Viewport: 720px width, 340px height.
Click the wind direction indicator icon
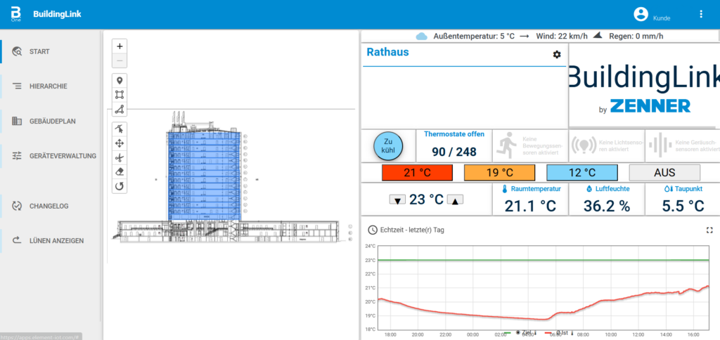[x=598, y=35]
